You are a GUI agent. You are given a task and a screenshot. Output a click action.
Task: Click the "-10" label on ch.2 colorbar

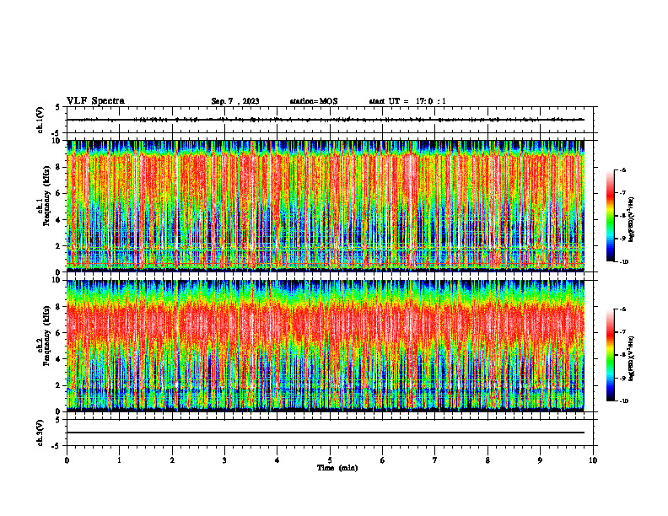pos(623,401)
